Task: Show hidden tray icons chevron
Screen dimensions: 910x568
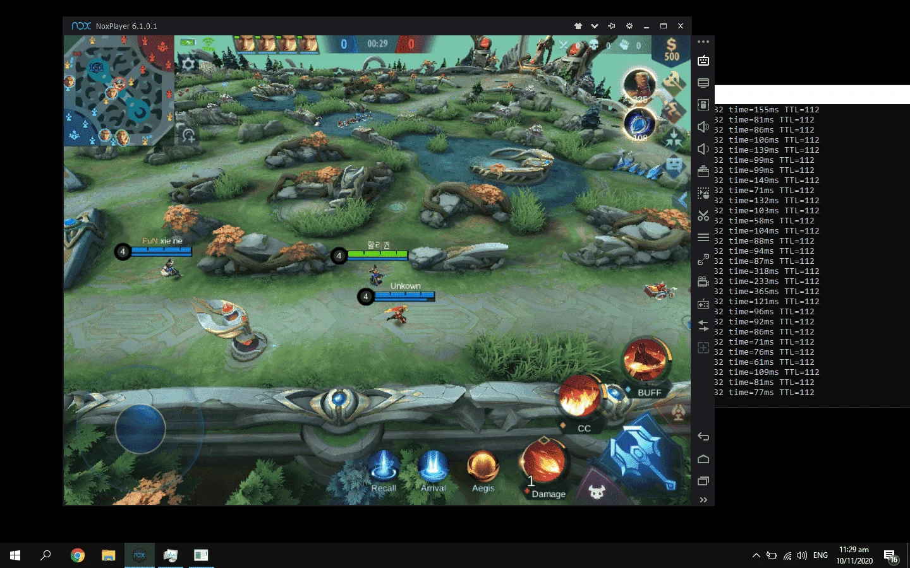Action: click(x=756, y=555)
